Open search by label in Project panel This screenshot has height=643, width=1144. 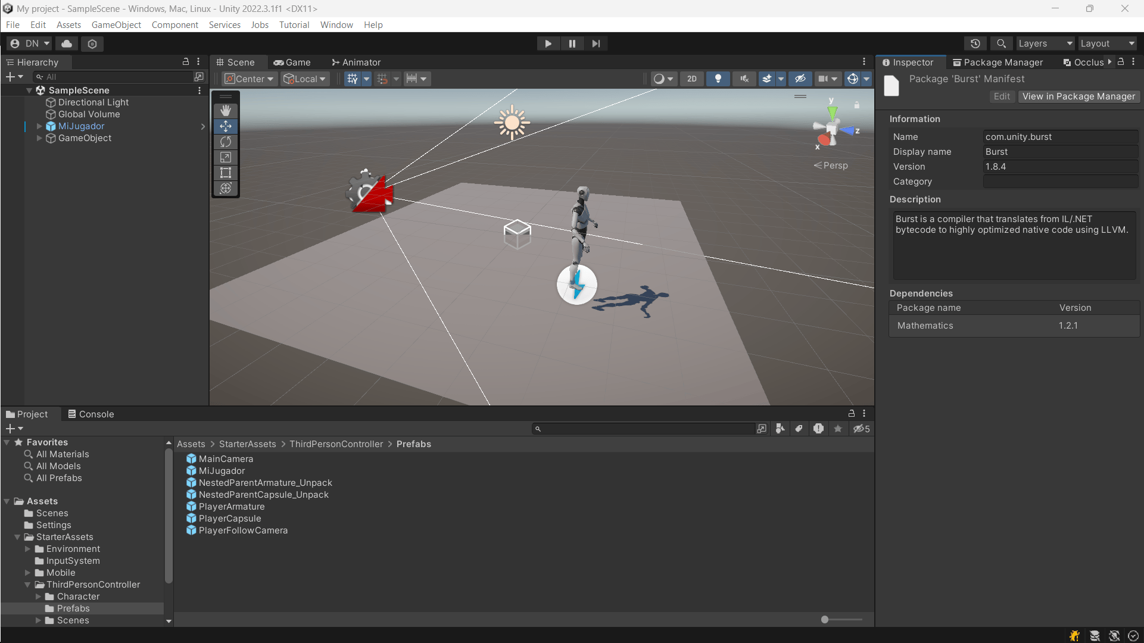(x=799, y=429)
